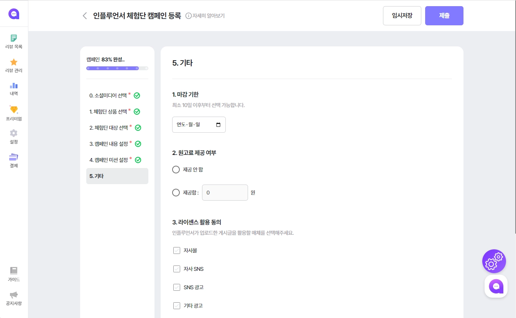Go to step 1. 체험단 상품 선택
Image resolution: width=516 pixels, height=318 pixels.
(x=117, y=112)
